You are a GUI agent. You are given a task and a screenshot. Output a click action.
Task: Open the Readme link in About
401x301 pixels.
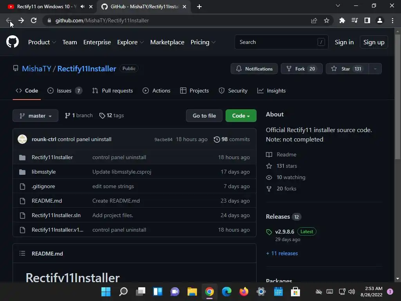coord(281,154)
